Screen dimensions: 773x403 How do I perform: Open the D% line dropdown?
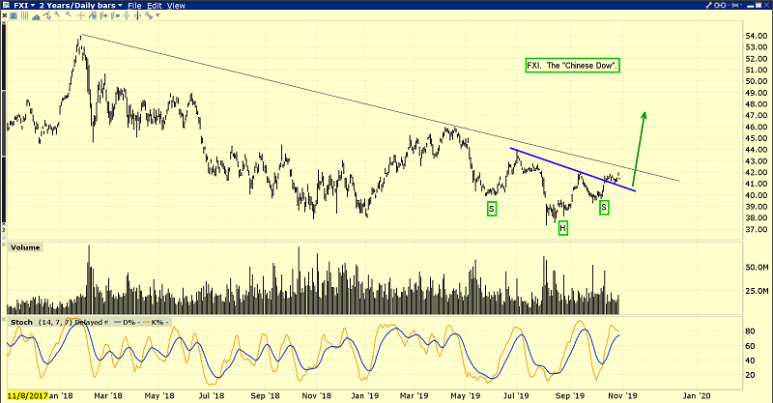[x=138, y=322]
